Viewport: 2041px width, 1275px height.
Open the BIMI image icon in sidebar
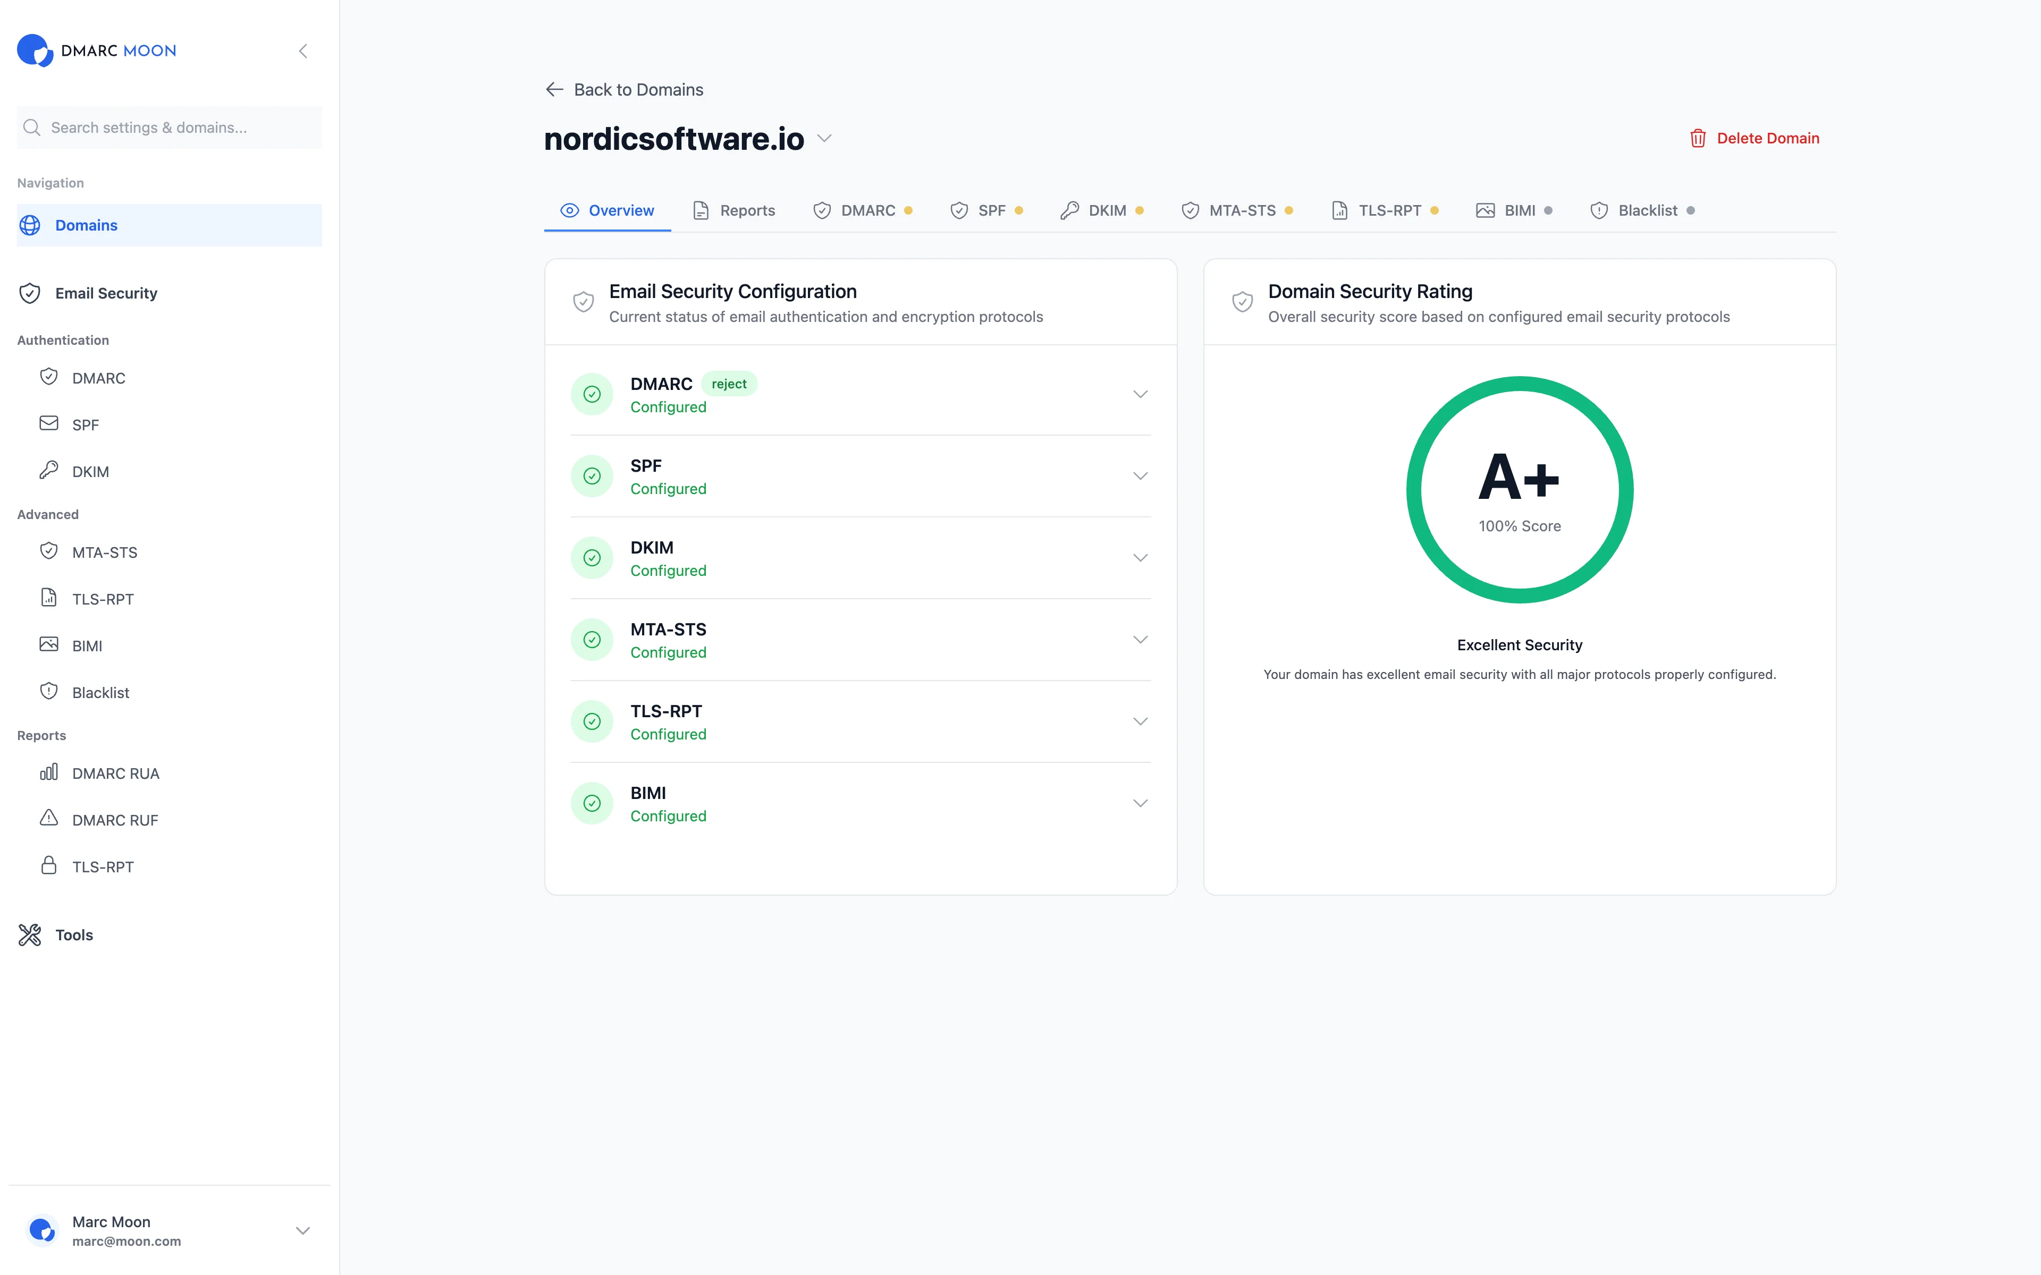[49, 644]
